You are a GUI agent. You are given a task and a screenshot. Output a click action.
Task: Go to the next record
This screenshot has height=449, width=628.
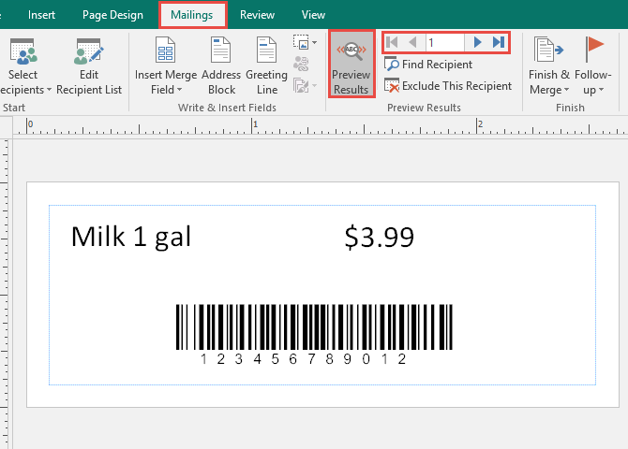pos(477,42)
